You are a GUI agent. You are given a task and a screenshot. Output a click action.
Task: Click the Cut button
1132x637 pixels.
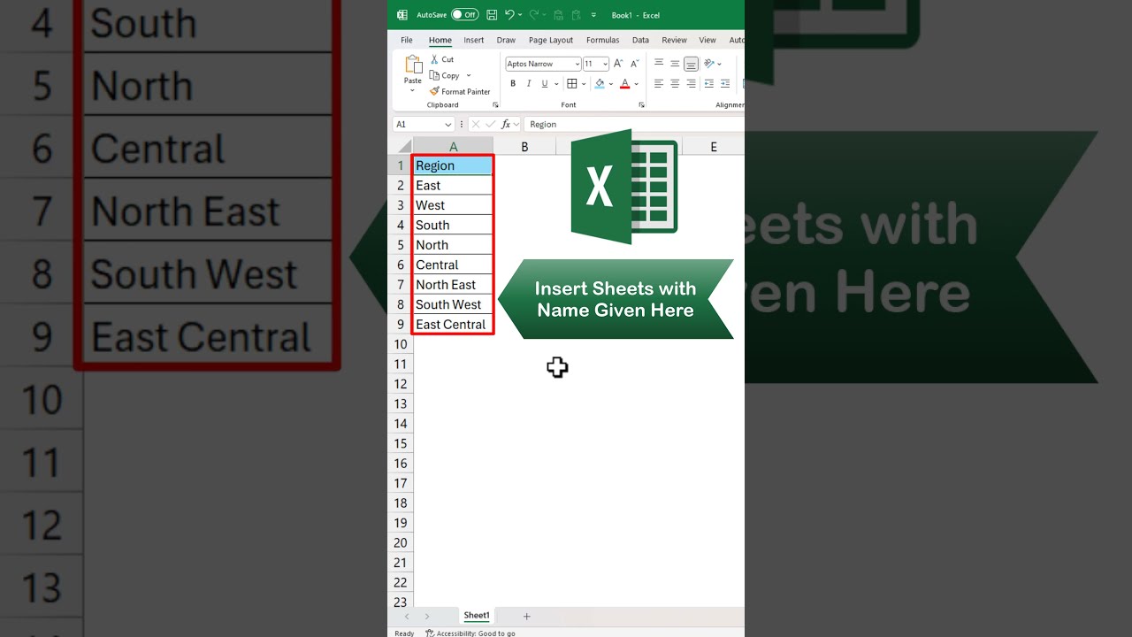pos(442,59)
